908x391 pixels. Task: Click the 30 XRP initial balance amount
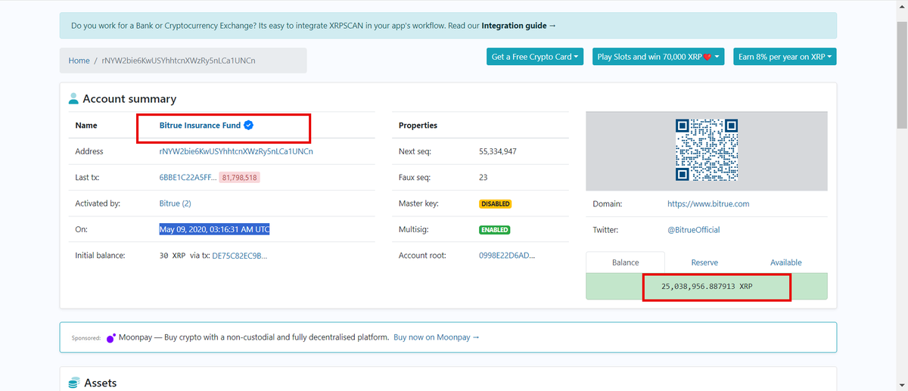tap(173, 256)
